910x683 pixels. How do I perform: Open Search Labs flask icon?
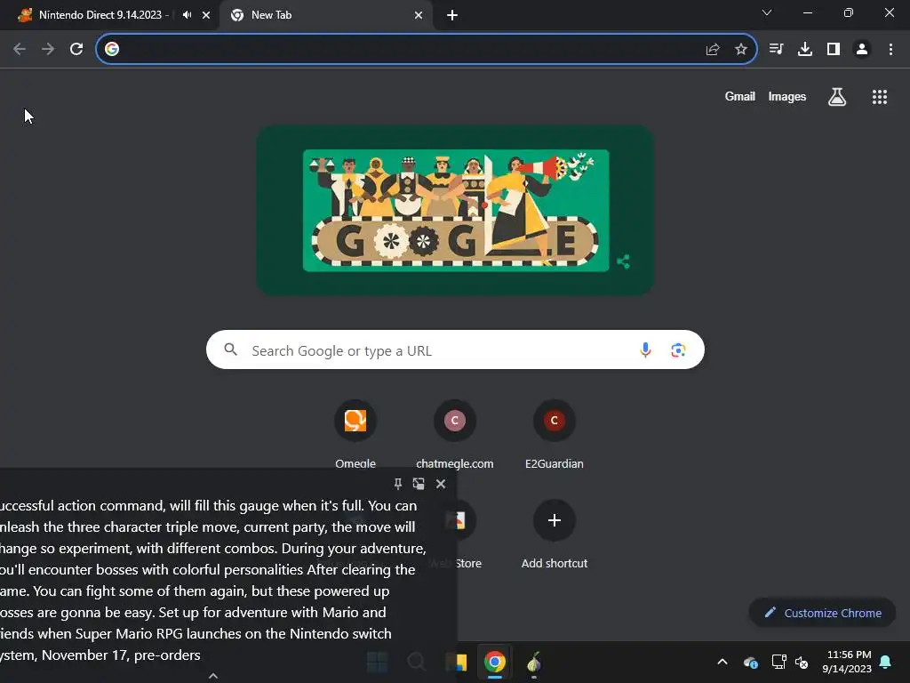coord(837,97)
